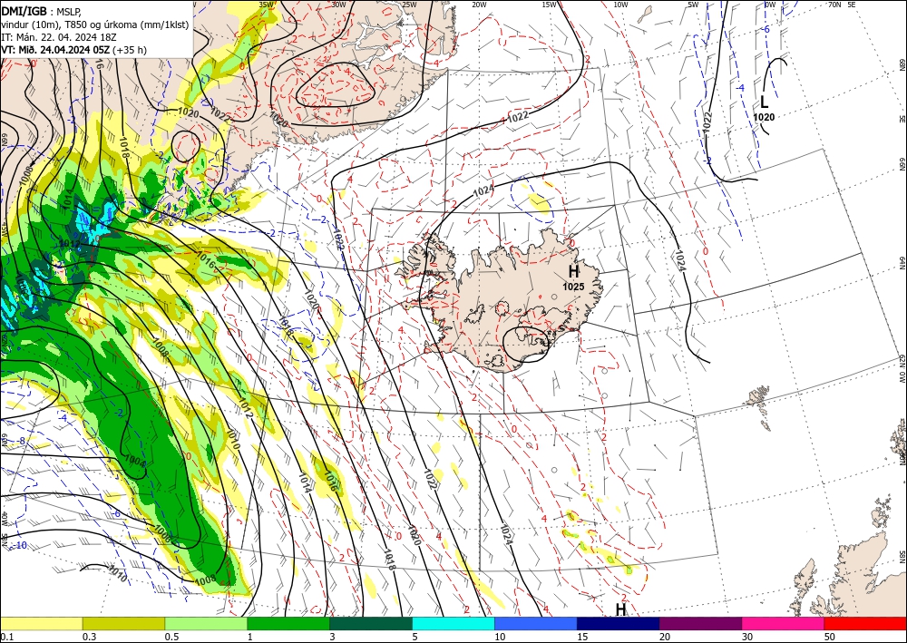907x643 pixels.
Task: Click legend value '30'
Action: pyautogui.click(x=746, y=637)
